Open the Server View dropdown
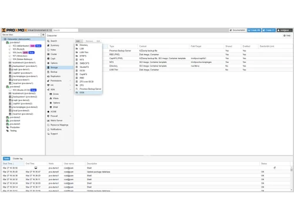This screenshot has height=220, width=294. click(21, 35)
